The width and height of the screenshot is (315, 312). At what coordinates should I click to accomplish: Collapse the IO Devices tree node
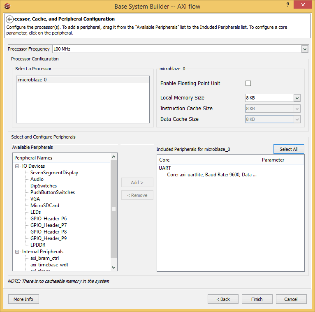coord(17,166)
